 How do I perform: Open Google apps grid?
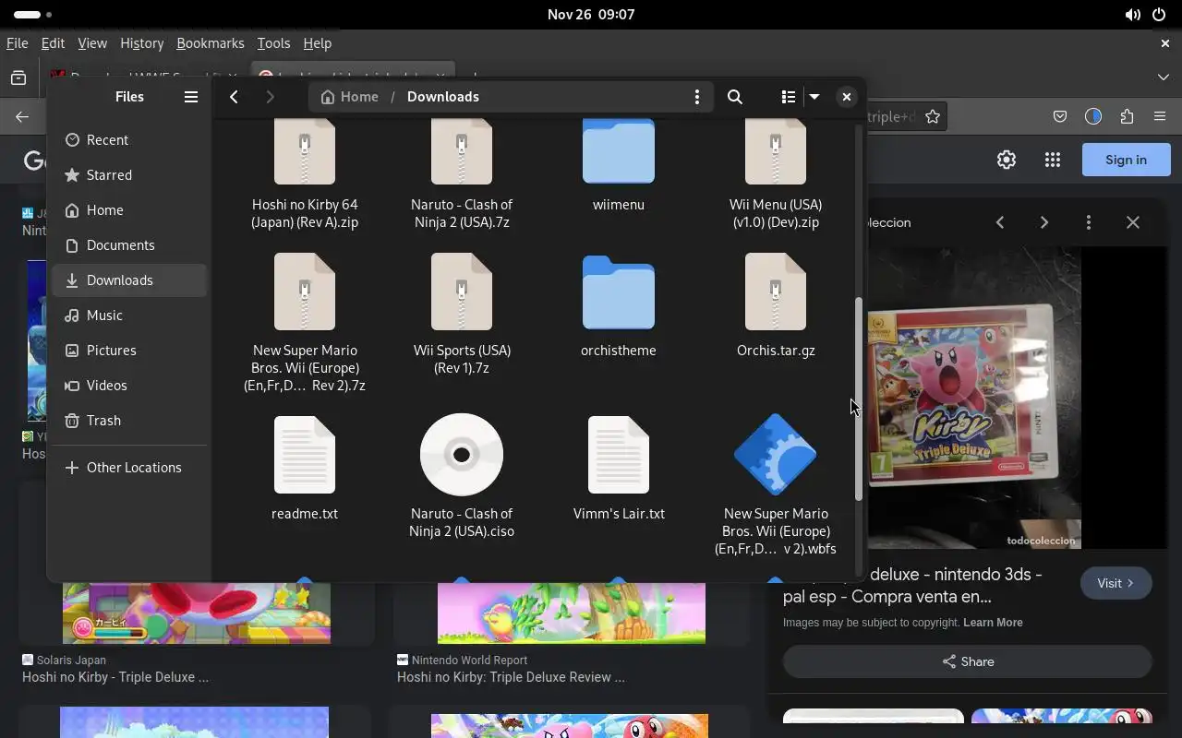1053,160
